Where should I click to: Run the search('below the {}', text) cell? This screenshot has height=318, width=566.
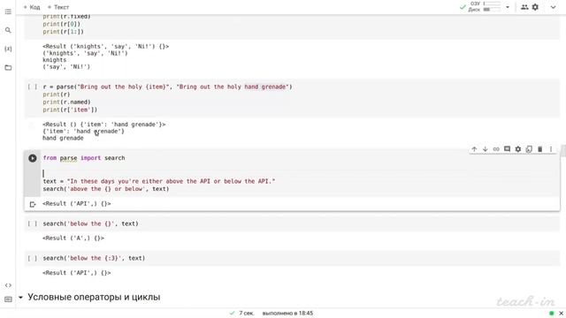[x=33, y=223]
